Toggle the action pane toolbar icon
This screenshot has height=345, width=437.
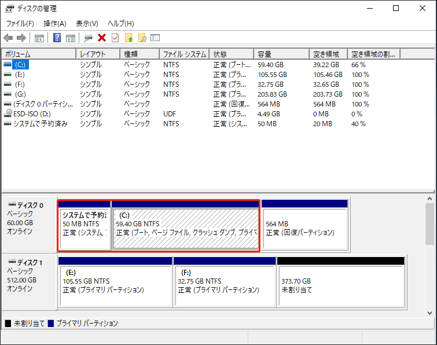click(71, 38)
